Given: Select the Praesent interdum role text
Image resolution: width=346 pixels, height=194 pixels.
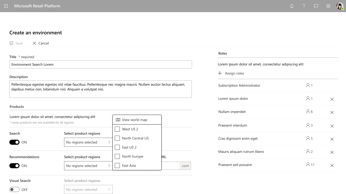Looking at the screenshot, I should tap(233, 125).
